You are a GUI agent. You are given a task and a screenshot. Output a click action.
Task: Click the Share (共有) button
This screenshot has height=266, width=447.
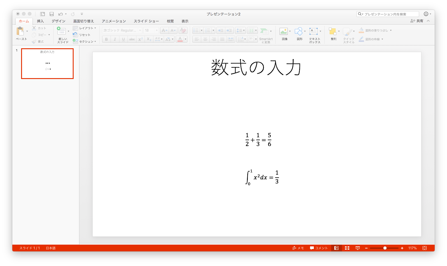(x=417, y=21)
